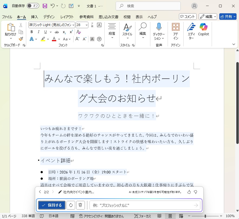Click the zoom slider in status bar
This screenshot has width=239, height=219.
tap(205, 216)
